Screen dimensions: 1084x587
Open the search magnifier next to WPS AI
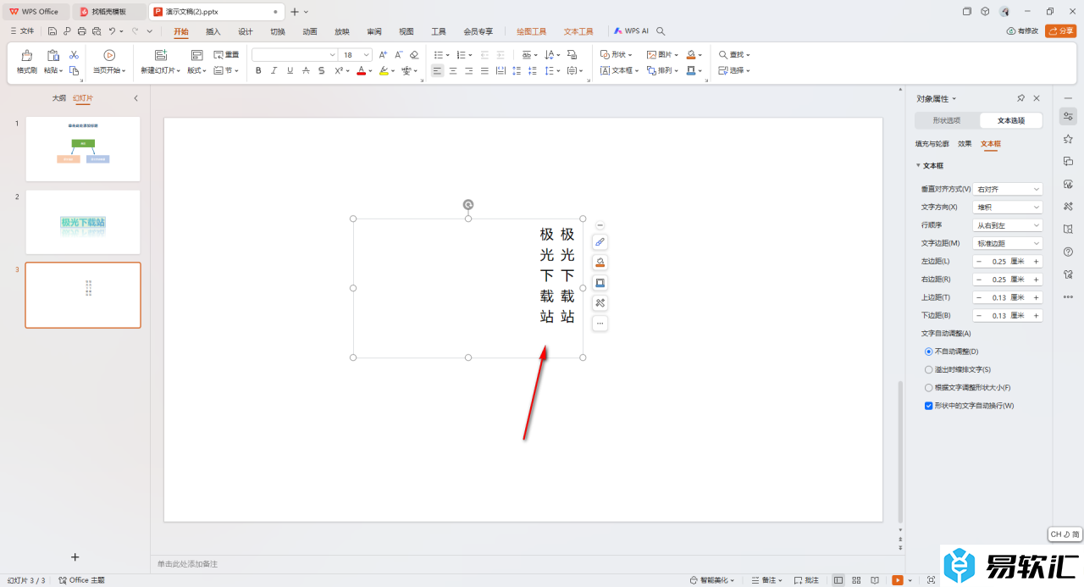point(661,30)
